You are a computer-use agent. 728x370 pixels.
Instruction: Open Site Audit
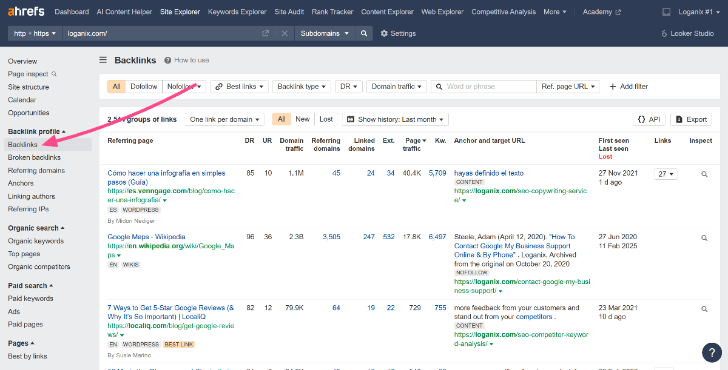coord(289,12)
